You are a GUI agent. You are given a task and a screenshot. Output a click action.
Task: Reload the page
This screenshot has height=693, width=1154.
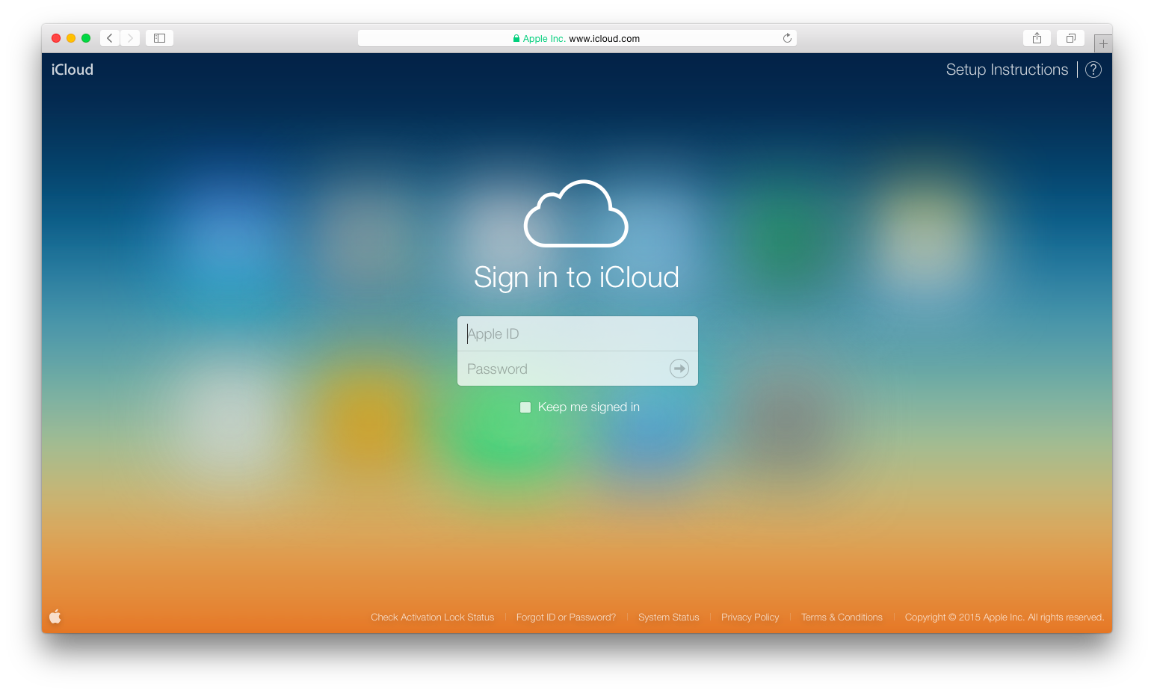click(787, 37)
